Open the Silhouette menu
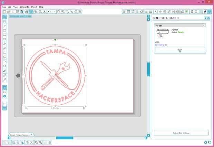The width and height of the screenshot is (214, 147). (24, 7)
